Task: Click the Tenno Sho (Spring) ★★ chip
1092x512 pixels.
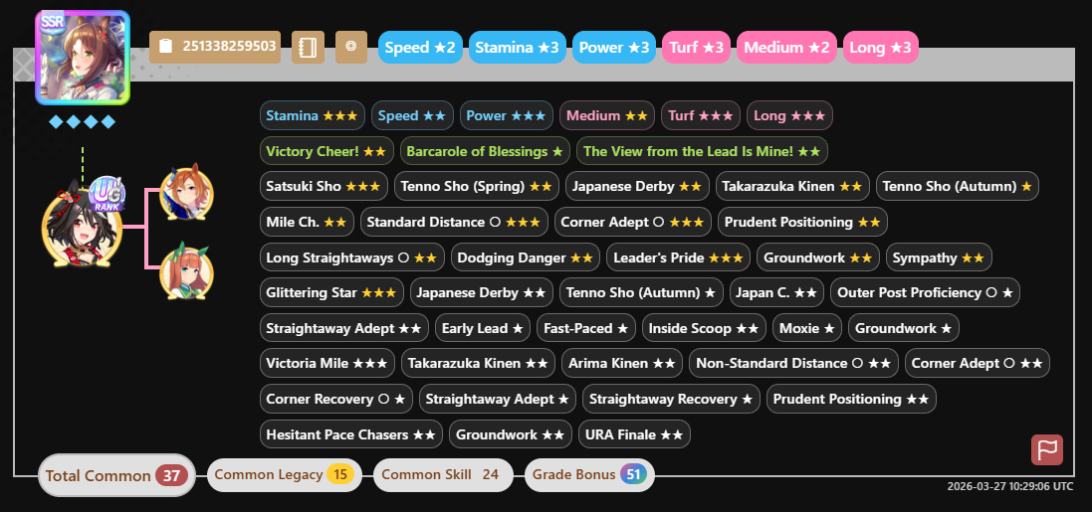Action: [477, 187]
